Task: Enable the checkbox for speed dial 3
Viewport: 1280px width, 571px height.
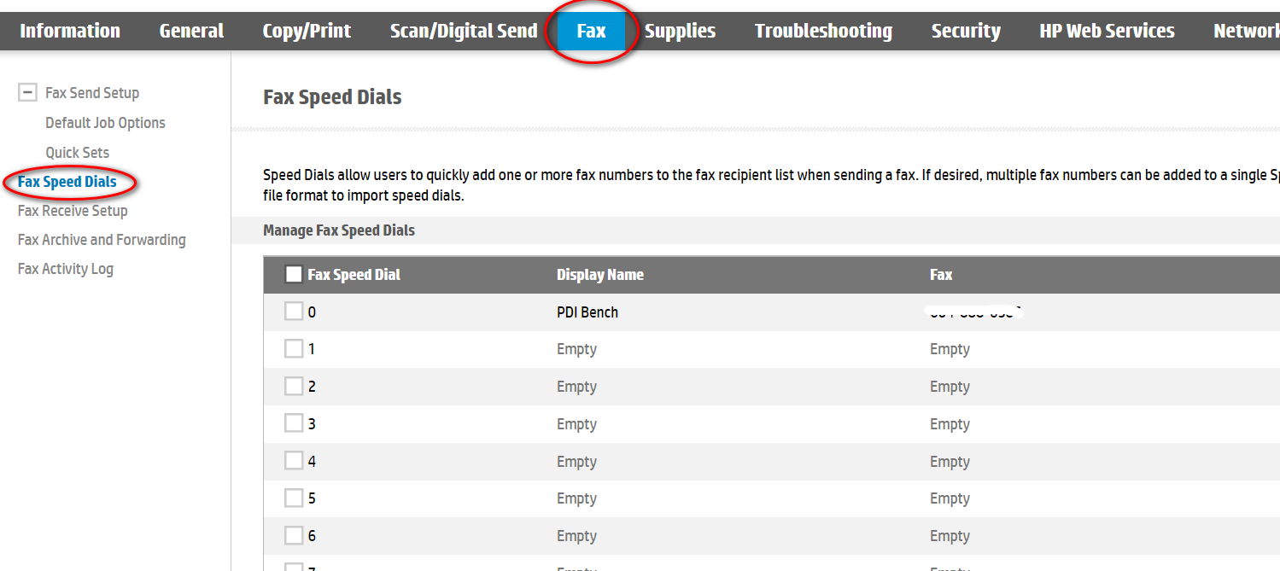Action: pyautogui.click(x=294, y=423)
